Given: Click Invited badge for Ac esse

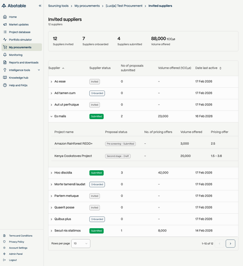Looking at the screenshot, I should [x=95, y=81].
